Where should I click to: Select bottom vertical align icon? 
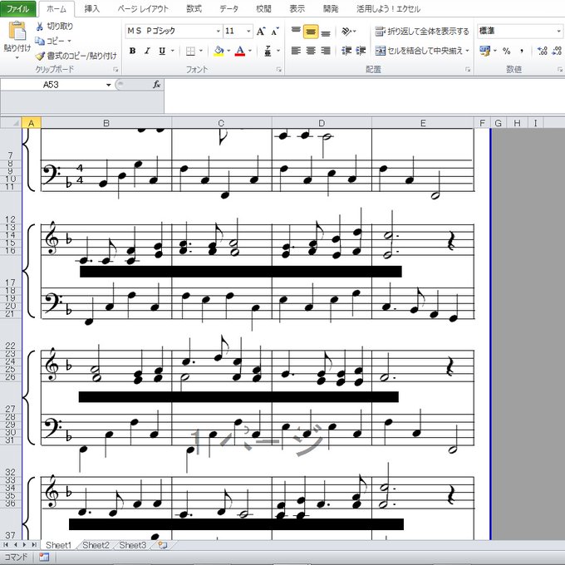[326, 32]
